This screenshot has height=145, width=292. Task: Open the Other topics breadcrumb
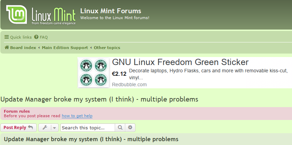pyautogui.click(x=107, y=48)
